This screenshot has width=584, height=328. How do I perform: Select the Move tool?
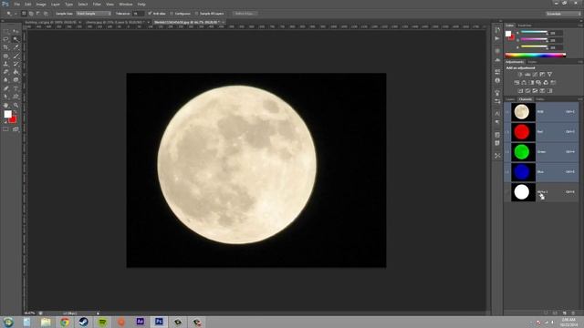pyautogui.click(x=16, y=32)
